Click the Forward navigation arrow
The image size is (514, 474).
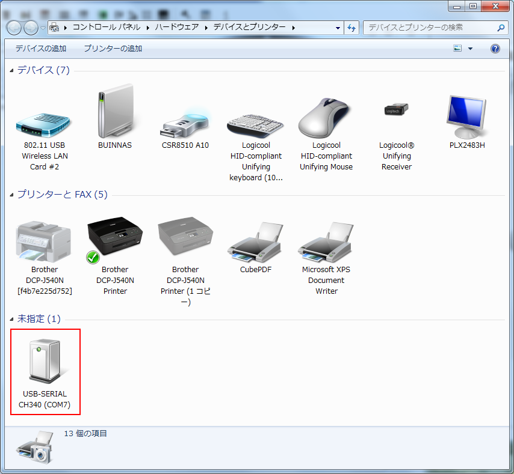click(x=31, y=28)
